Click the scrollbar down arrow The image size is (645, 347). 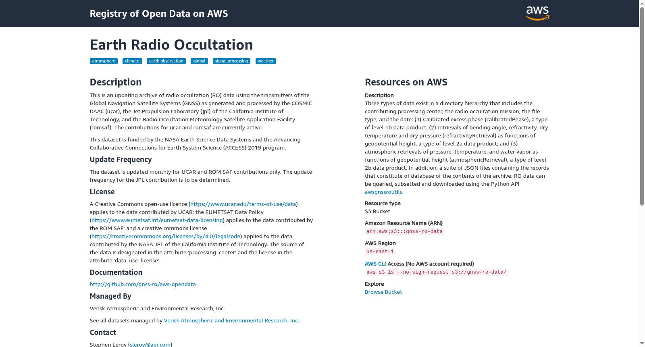coord(642,344)
